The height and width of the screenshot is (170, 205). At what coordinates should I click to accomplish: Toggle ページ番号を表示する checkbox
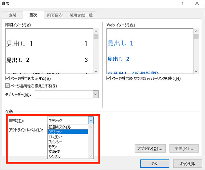[x=8, y=79]
